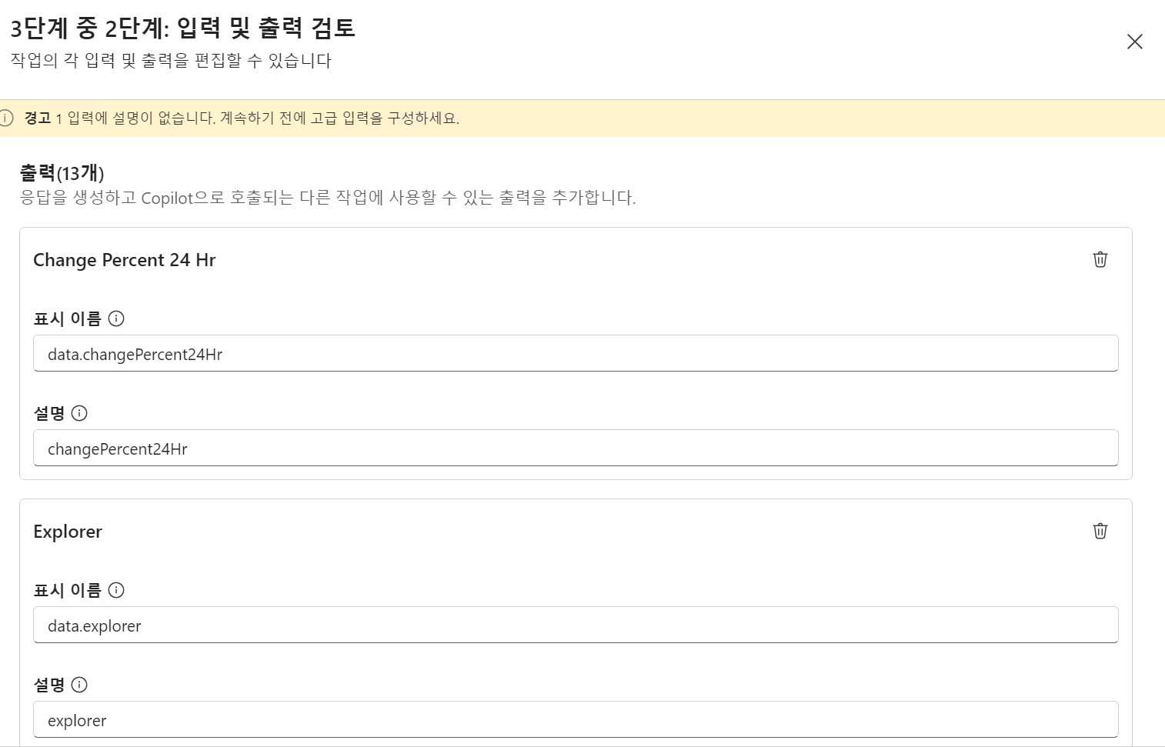Delete the Explorer output with trash icon
This screenshot has width=1165, height=747.
[x=1100, y=531]
